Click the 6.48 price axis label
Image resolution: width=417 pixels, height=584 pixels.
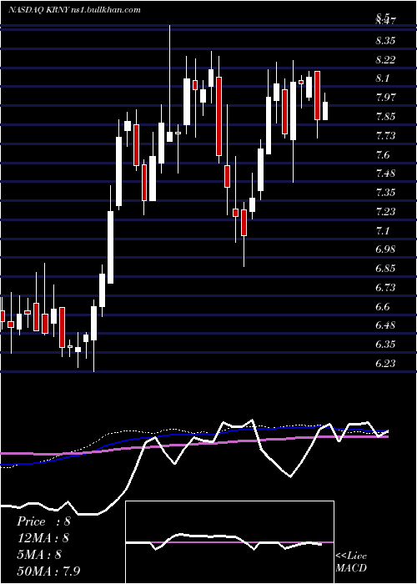pos(385,326)
